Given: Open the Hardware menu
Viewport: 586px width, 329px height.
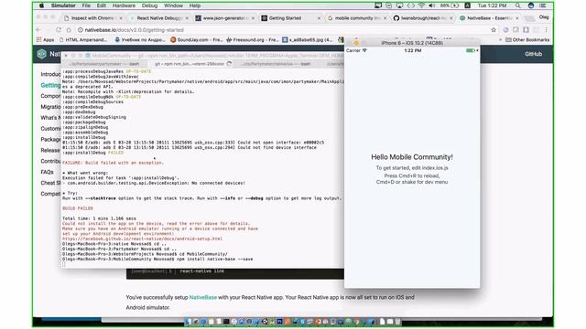Looking at the screenshot, I should tap(124, 5).
